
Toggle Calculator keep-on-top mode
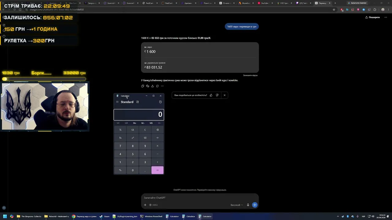tap(138, 102)
